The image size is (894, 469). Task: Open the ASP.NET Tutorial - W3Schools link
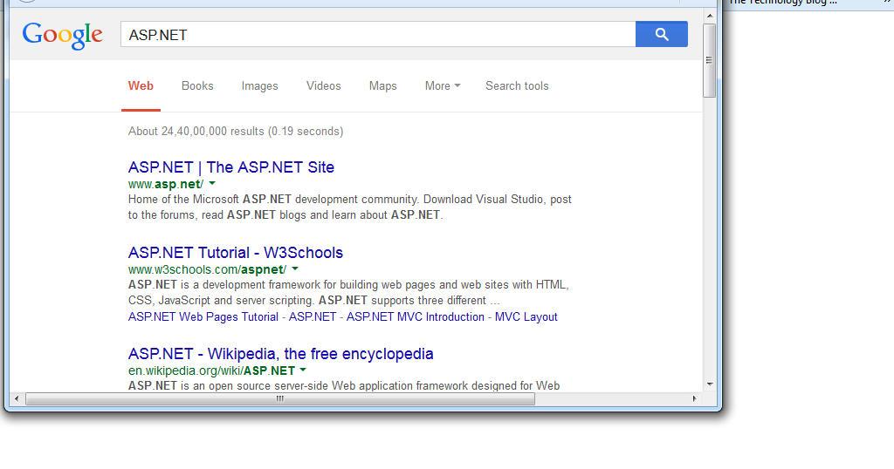coord(236,253)
